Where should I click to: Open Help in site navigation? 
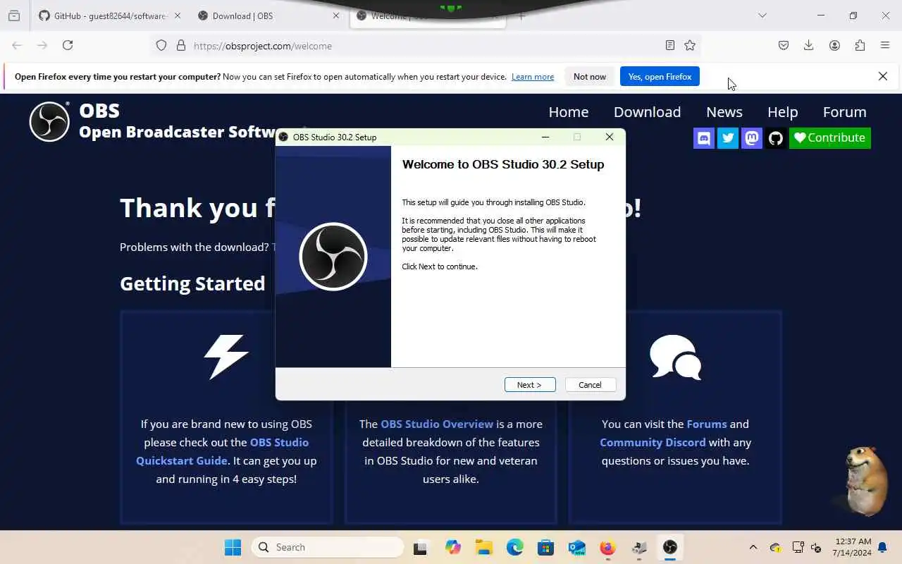click(x=782, y=112)
